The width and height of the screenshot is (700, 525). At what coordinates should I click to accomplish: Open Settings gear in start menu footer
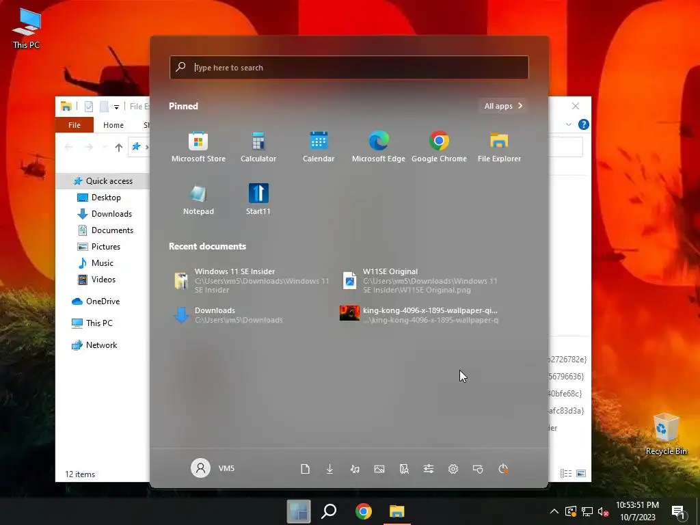453,469
